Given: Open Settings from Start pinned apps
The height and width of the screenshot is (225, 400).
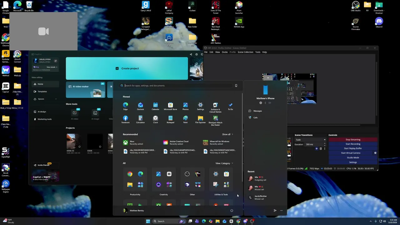Looking at the screenshot, I should click(200, 106).
